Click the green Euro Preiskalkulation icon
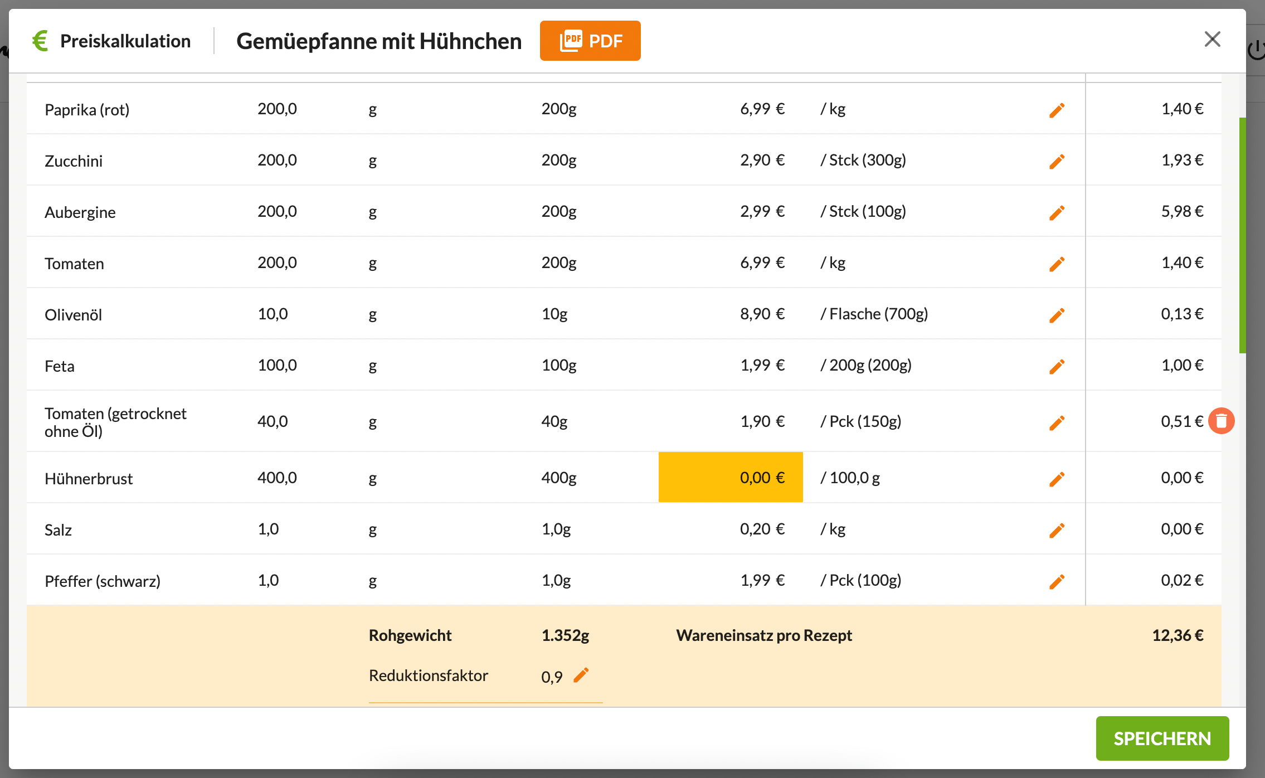The height and width of the screenshot is (778, 1265). pos(40,41)
